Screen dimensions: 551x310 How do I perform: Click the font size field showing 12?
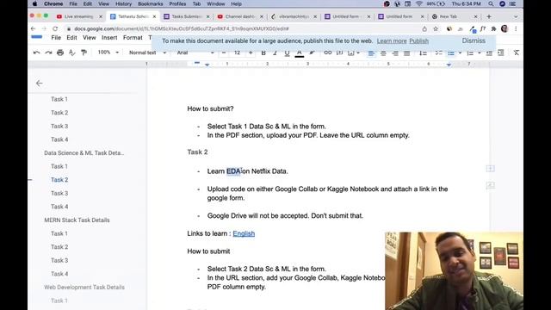pyautogui.click(x=238, y=53)
